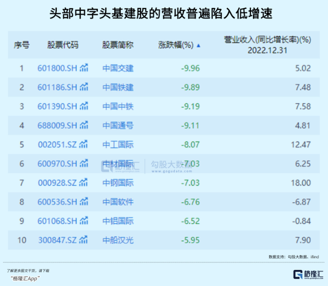
Task: Open chart icon beside 000928.SZ
Action: pos(83,182)
